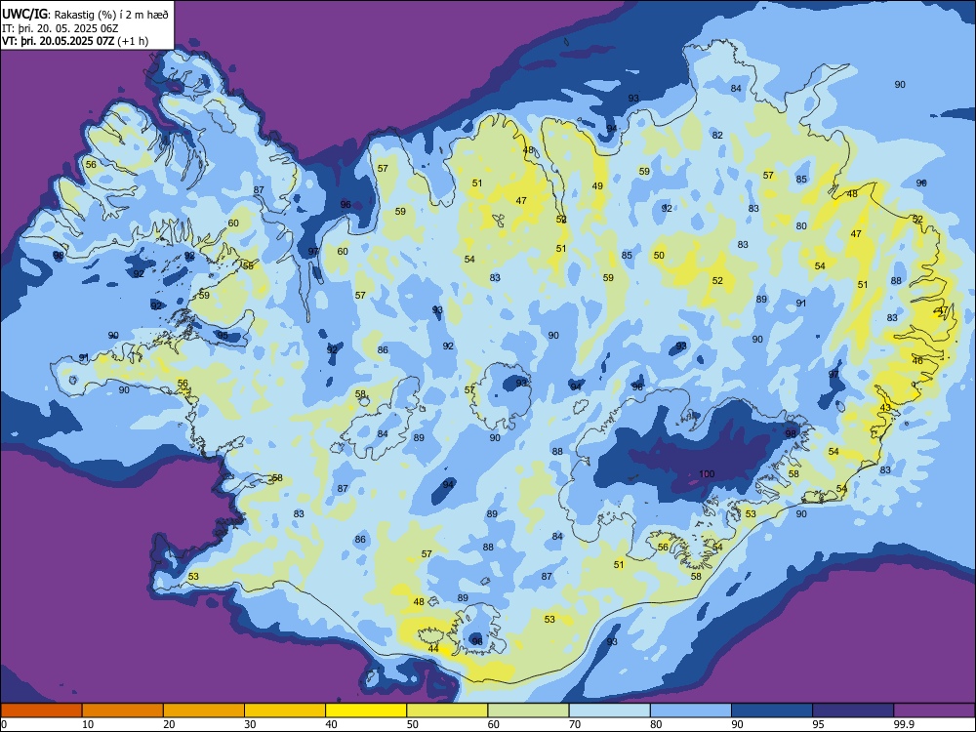Screen dimensions: 976x732
Task: Click the pale yellow 50–60 legend swatch
Action: 447,711
